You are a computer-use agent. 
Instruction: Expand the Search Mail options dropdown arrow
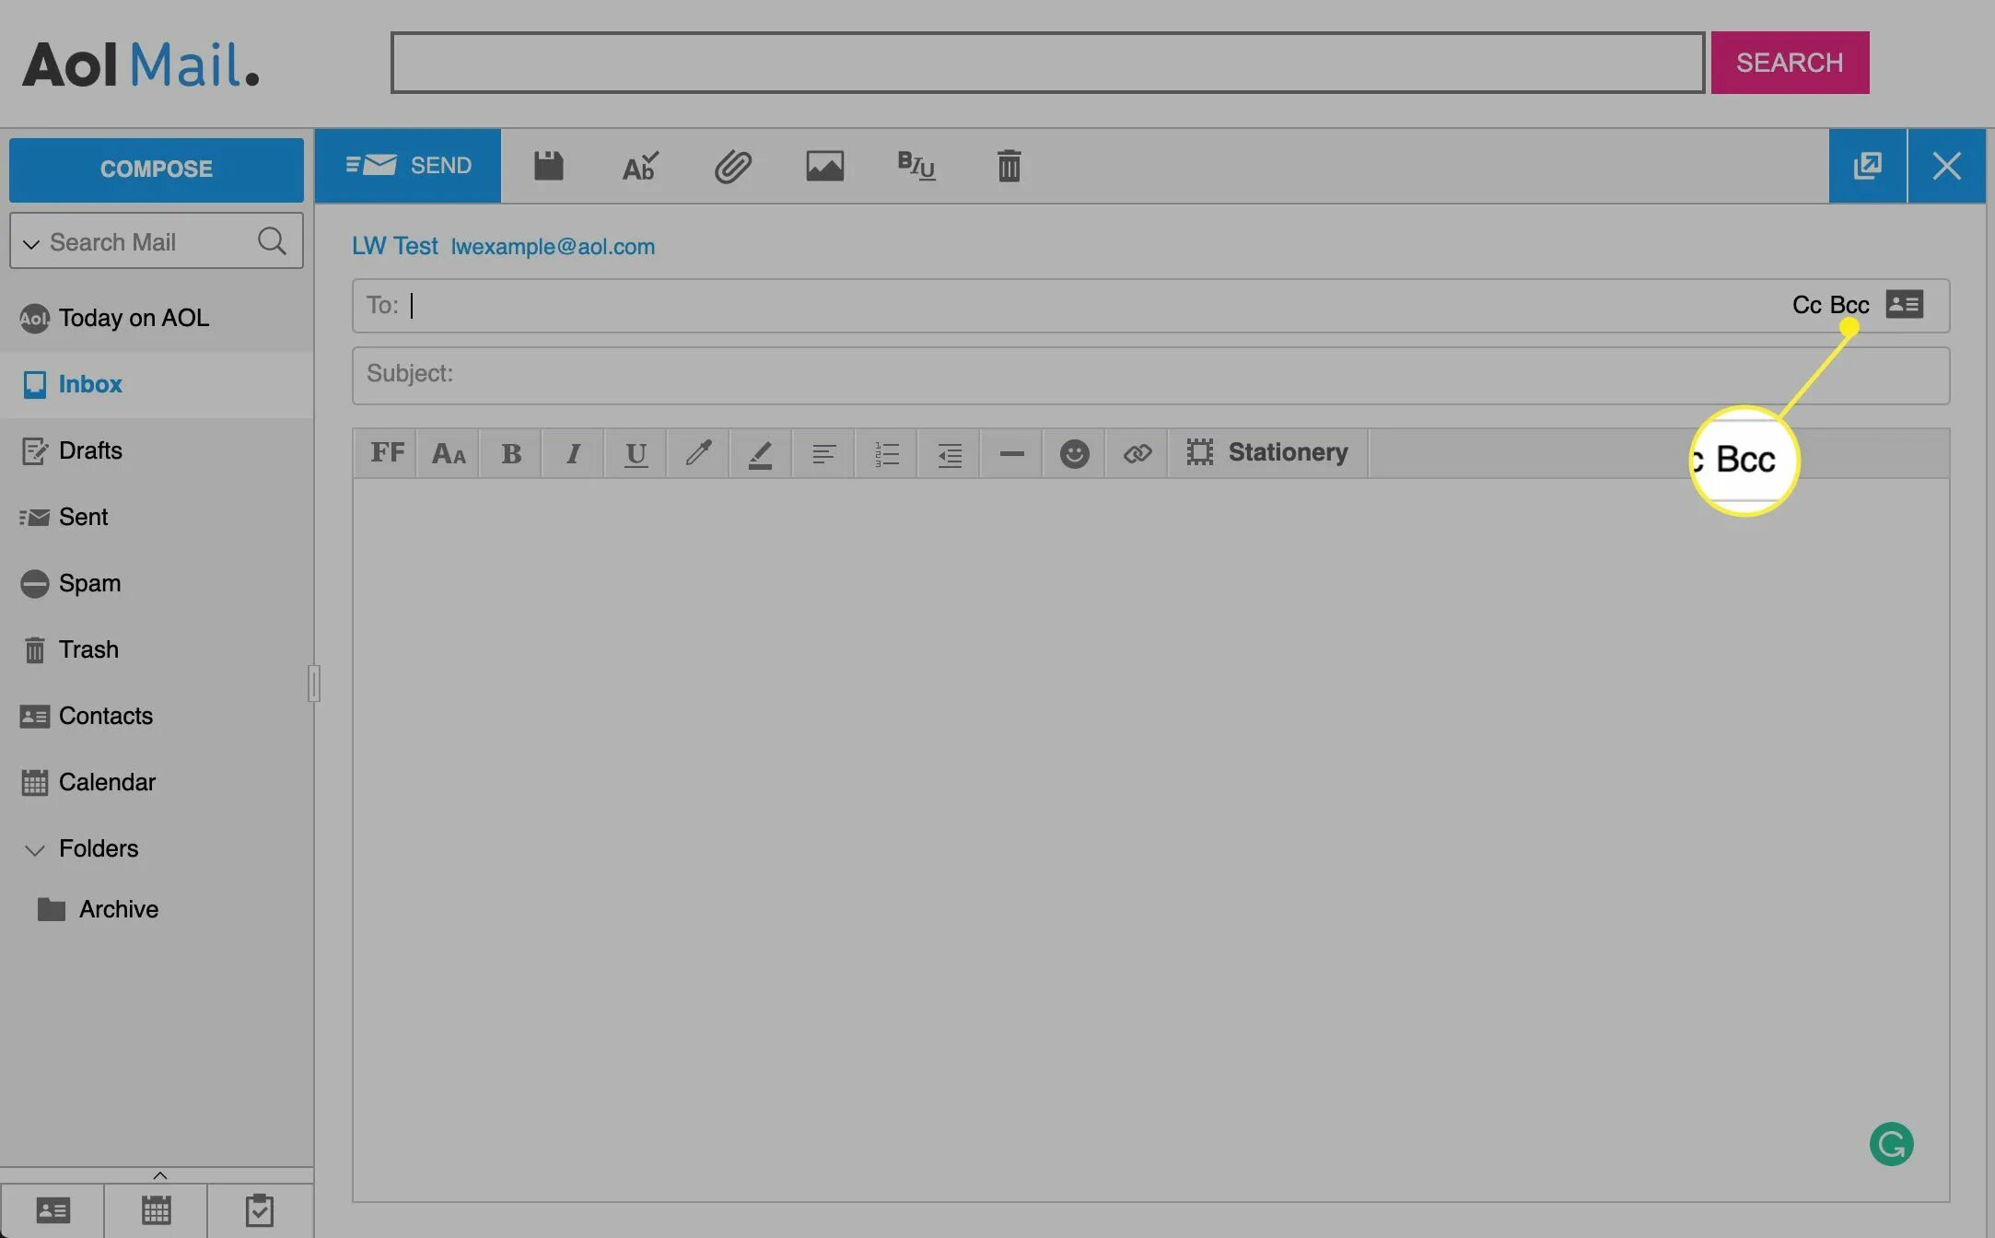coord(31,243)
